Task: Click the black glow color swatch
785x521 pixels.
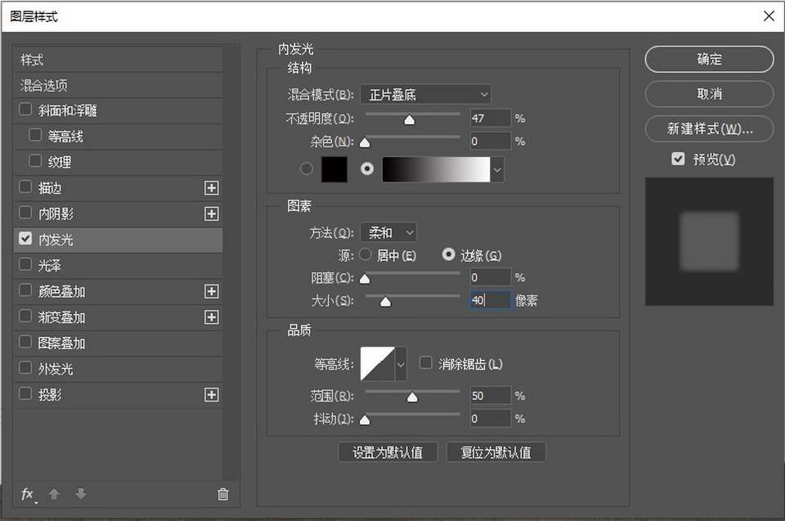Action: pos(334,169)
